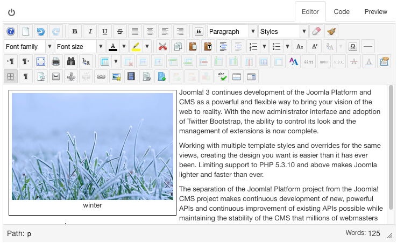Toggle fullscreen editor mode
The width and height of the screenshot is (397, 243).
[41, 62]
